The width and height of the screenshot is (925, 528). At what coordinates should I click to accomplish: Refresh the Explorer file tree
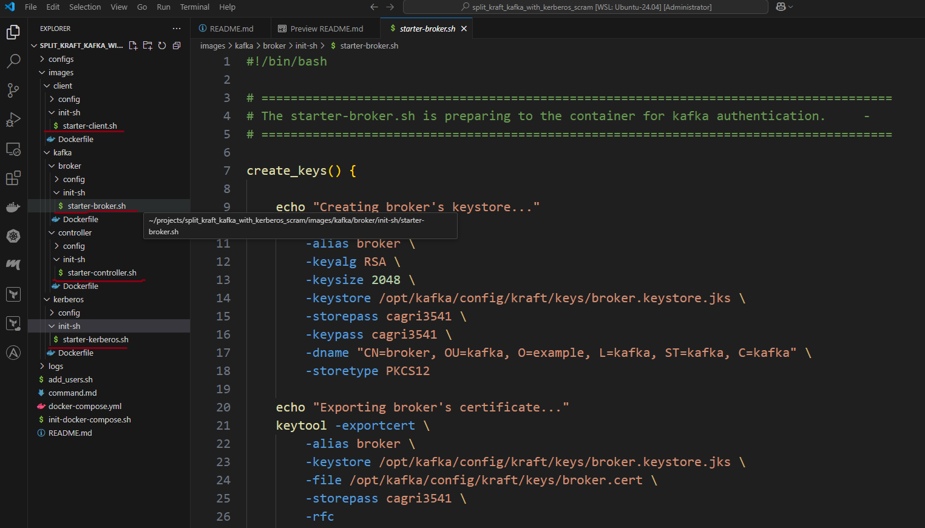click(162, 46)
